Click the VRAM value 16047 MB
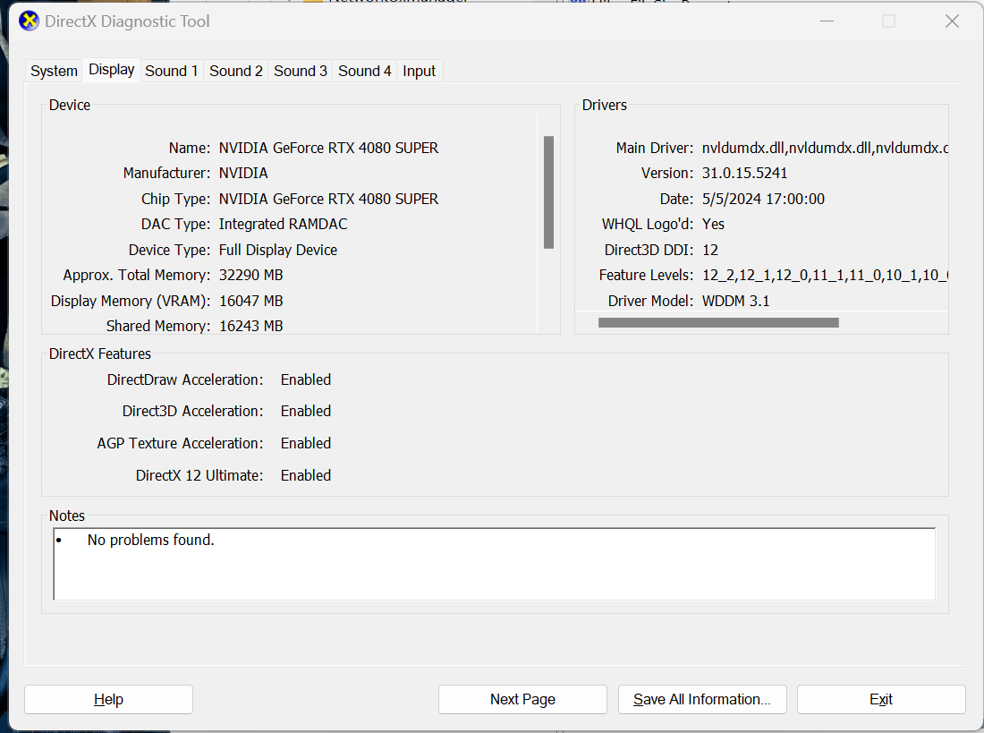 pos(251,301)
